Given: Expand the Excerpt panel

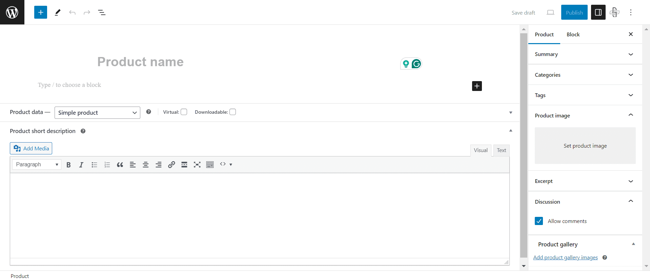Looking at the screenshot, I should [585, 181].
